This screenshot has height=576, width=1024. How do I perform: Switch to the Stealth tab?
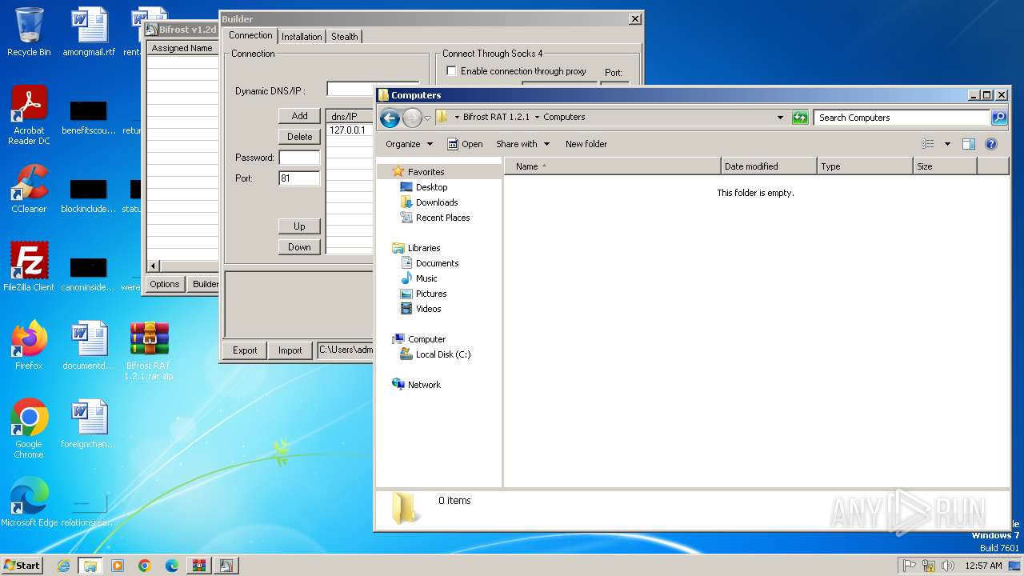345,37
